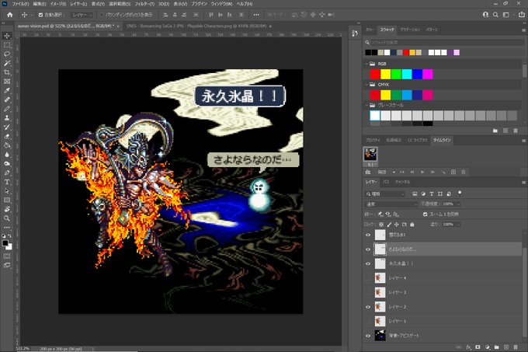The image size is (528, 352).
Task: Open the search icon at top right
Action: pyautogui.click(x=495, y=15)
